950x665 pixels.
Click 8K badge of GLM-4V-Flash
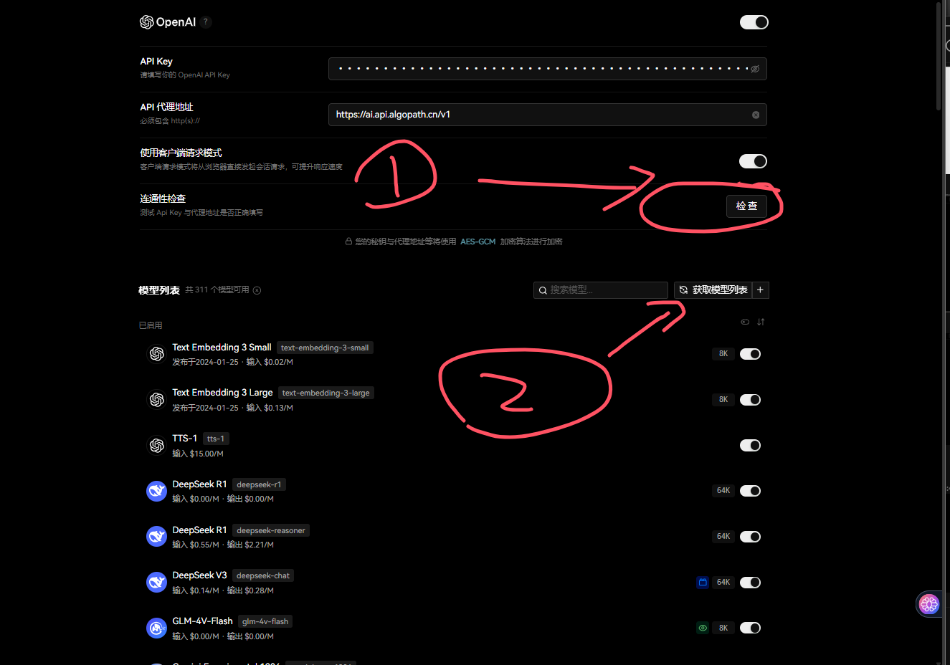723,628
